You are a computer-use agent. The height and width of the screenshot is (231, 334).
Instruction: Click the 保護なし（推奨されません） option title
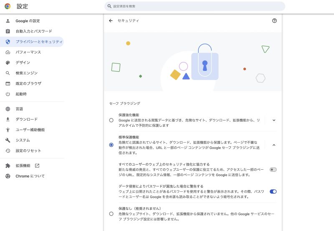pyautogui.click(x=140, y=208)
